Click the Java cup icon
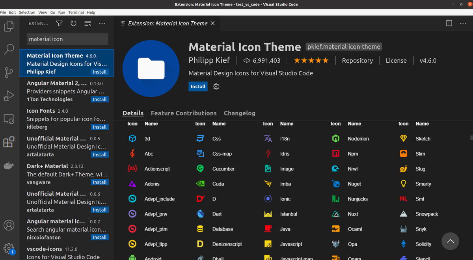The width and height of the screenshot is (473, 260). (x=268, y=229)
